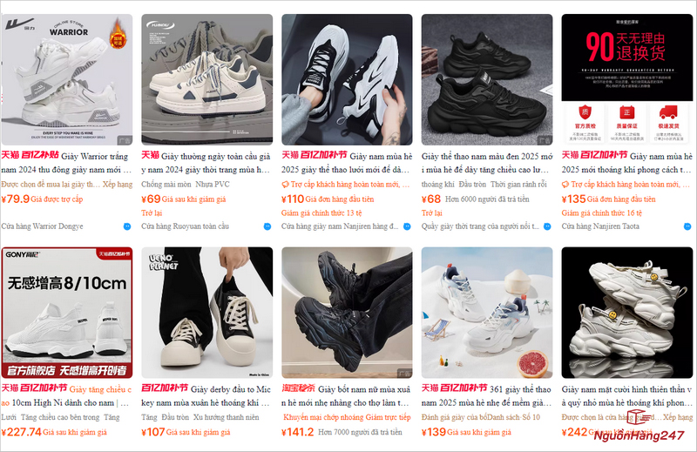Open smiley face white sneakers image
Image resolution: width=697 pixels, height=452 pixels.
tap(626, 313)
